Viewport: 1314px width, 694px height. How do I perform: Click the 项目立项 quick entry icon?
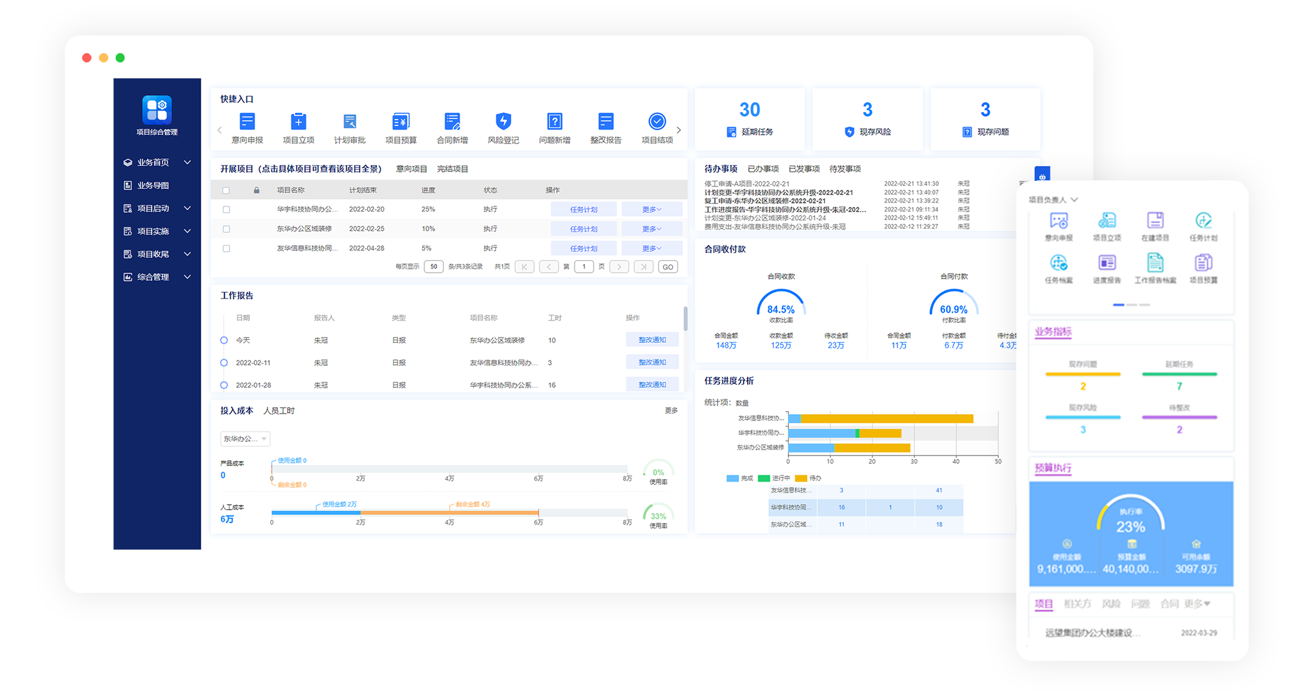tap(299, 122)
